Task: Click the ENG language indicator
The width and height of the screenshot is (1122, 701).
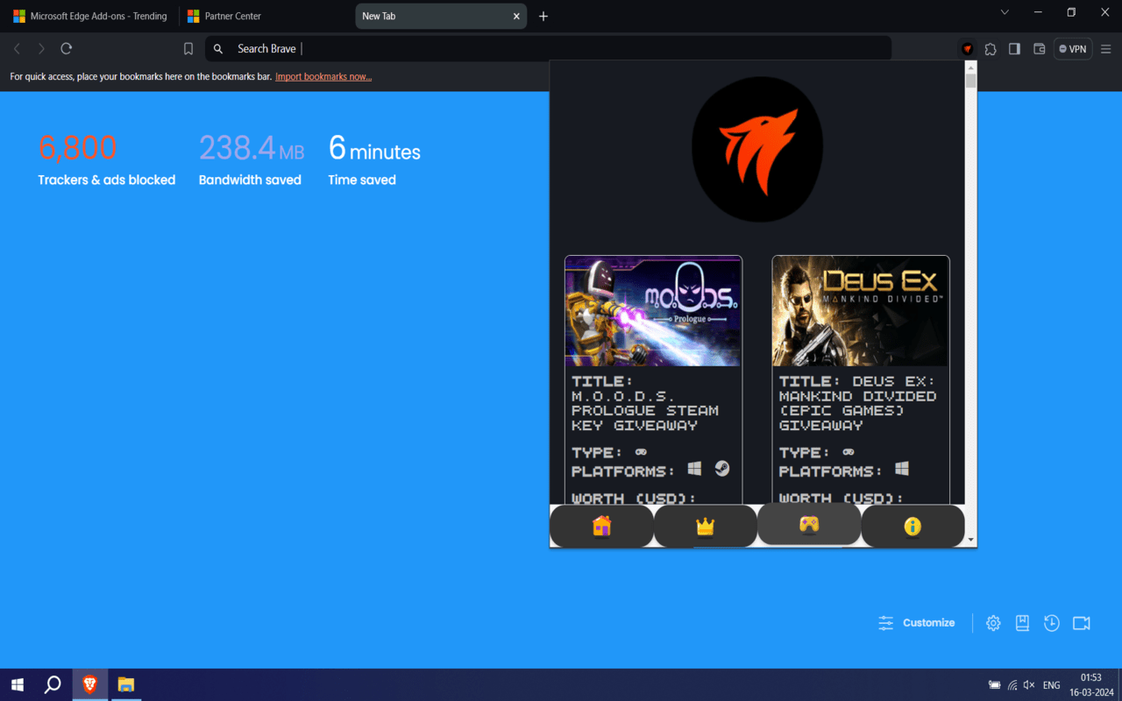Action: coord(1051,685)
